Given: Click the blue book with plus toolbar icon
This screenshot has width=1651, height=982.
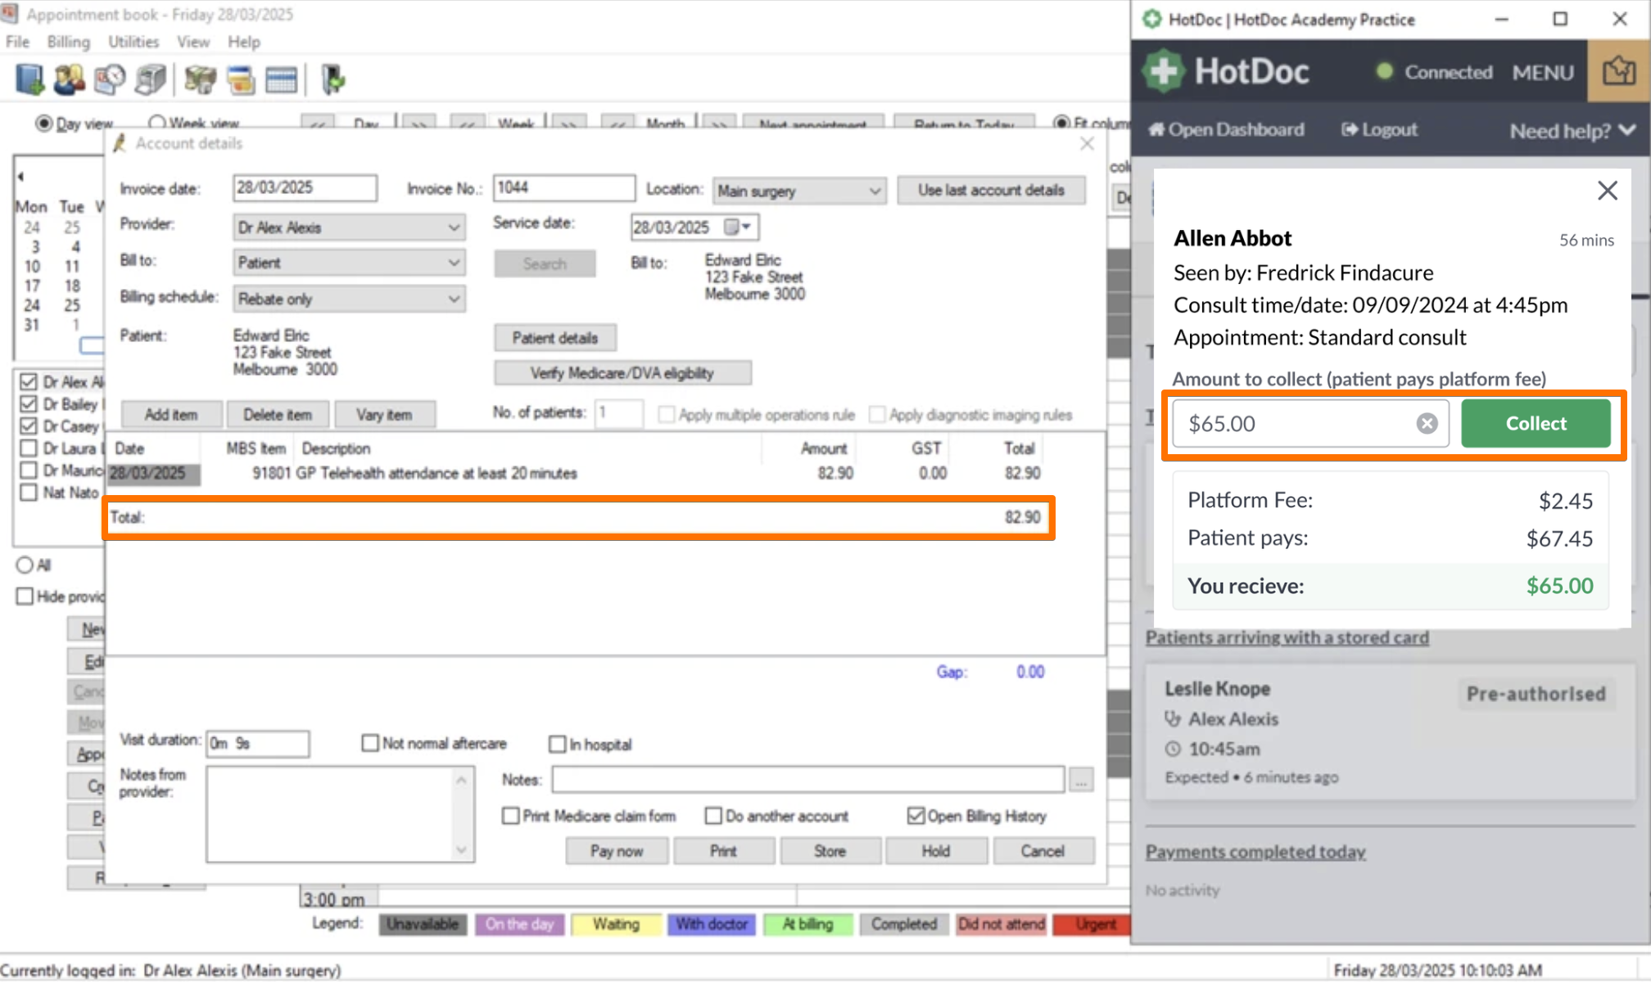Looking at the screenshot, I should [29, 79].
